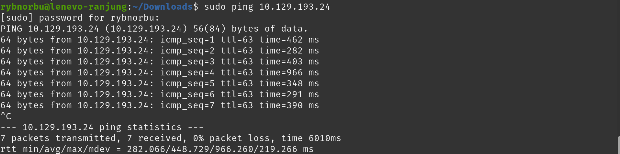Click the 'time=403 ms' value on seq 3
Image resolution: width=620 pixels, height=154 pixels.
pyautogui.click(x=289, y=62)
